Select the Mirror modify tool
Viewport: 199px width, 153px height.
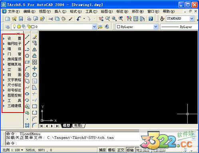point(35,50)
